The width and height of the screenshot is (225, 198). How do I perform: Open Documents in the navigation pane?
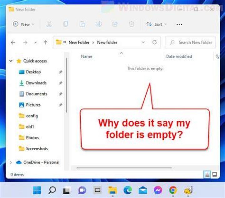[37, 94]
